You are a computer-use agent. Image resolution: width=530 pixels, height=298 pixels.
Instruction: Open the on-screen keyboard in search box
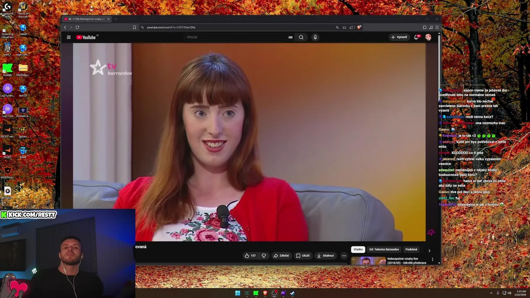291,37
